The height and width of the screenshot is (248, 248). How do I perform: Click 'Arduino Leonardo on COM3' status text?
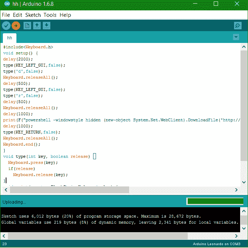217,244
